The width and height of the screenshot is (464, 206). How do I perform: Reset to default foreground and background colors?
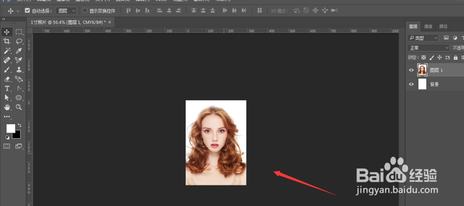(7, 137)
